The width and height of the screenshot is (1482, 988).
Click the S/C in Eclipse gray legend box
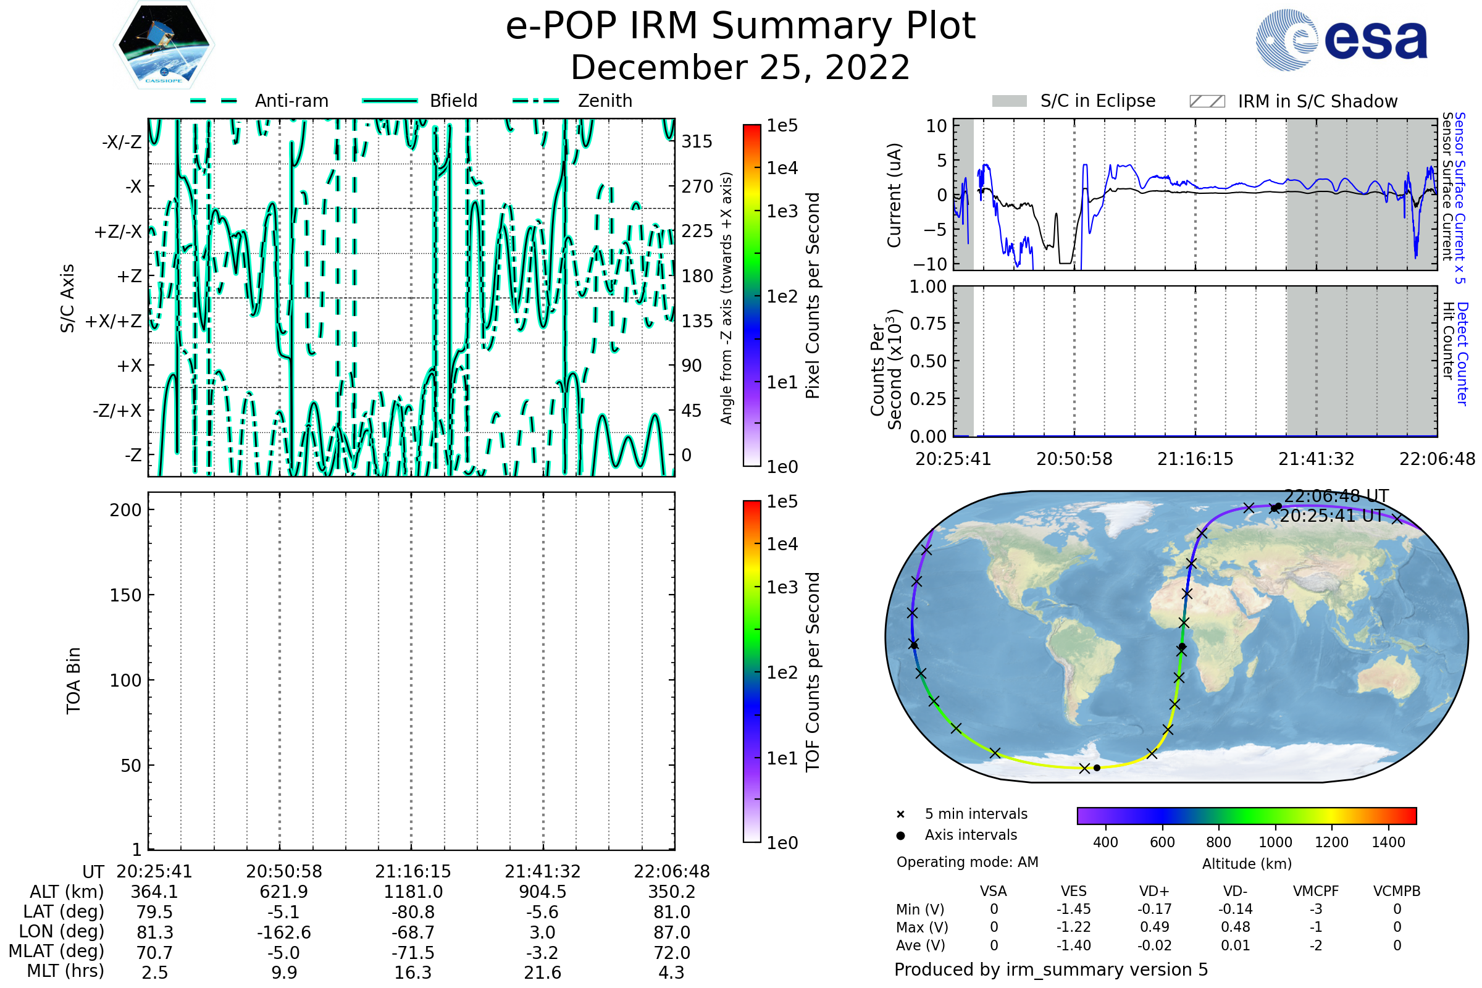(x=1009, y=101)
